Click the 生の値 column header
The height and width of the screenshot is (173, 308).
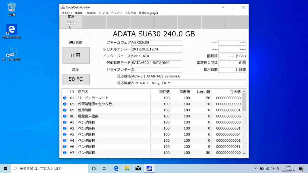[x=227, y=92]
